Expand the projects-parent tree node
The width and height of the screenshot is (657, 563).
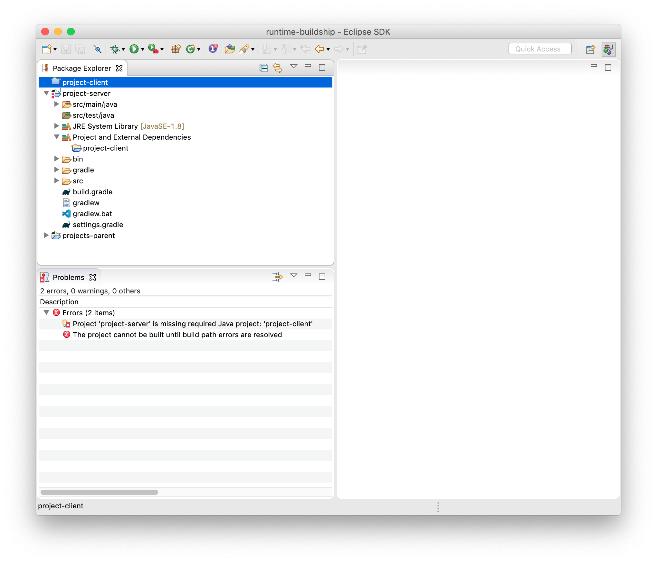46,235
